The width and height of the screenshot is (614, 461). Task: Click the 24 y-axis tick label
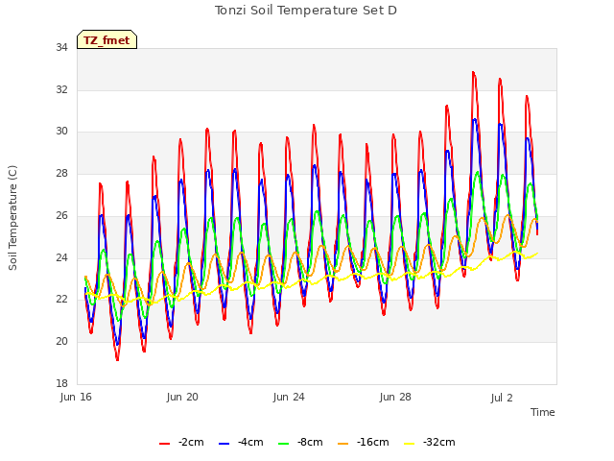tap(61, 257)
